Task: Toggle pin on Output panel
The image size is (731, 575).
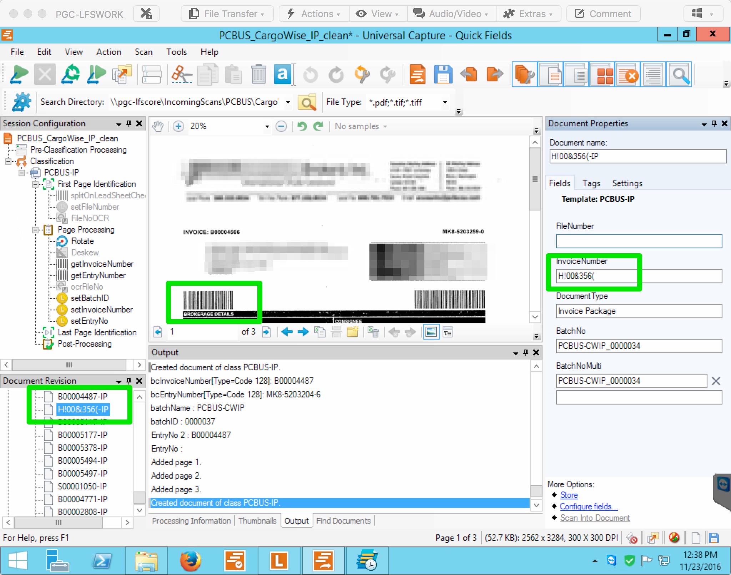Action: pyautogui.click(x=525, y=352)
